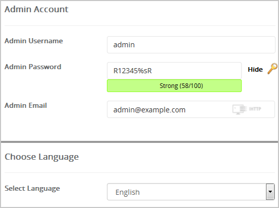This screenshot has height=208, width=279.
Task: Click the Choose Language section heading
Action: [42, 157]
